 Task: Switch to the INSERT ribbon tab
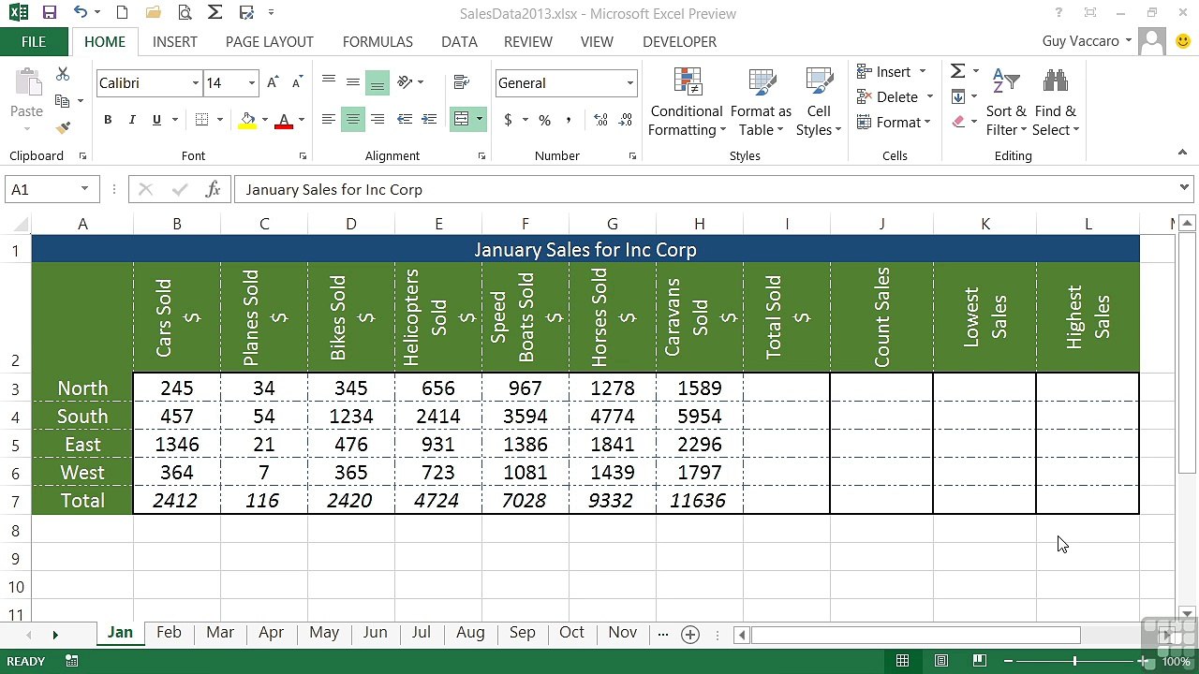(x=175, y=41)
